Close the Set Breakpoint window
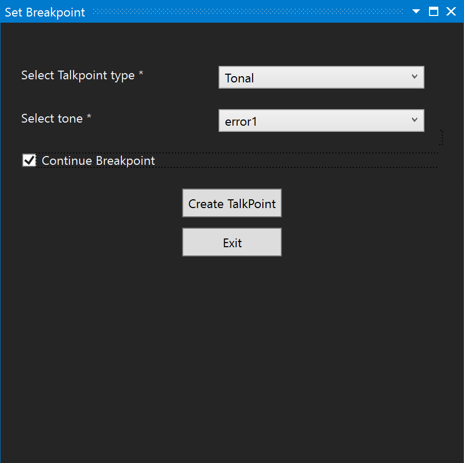The width and height of the screenshot is (464, 463). coord(451,11)
